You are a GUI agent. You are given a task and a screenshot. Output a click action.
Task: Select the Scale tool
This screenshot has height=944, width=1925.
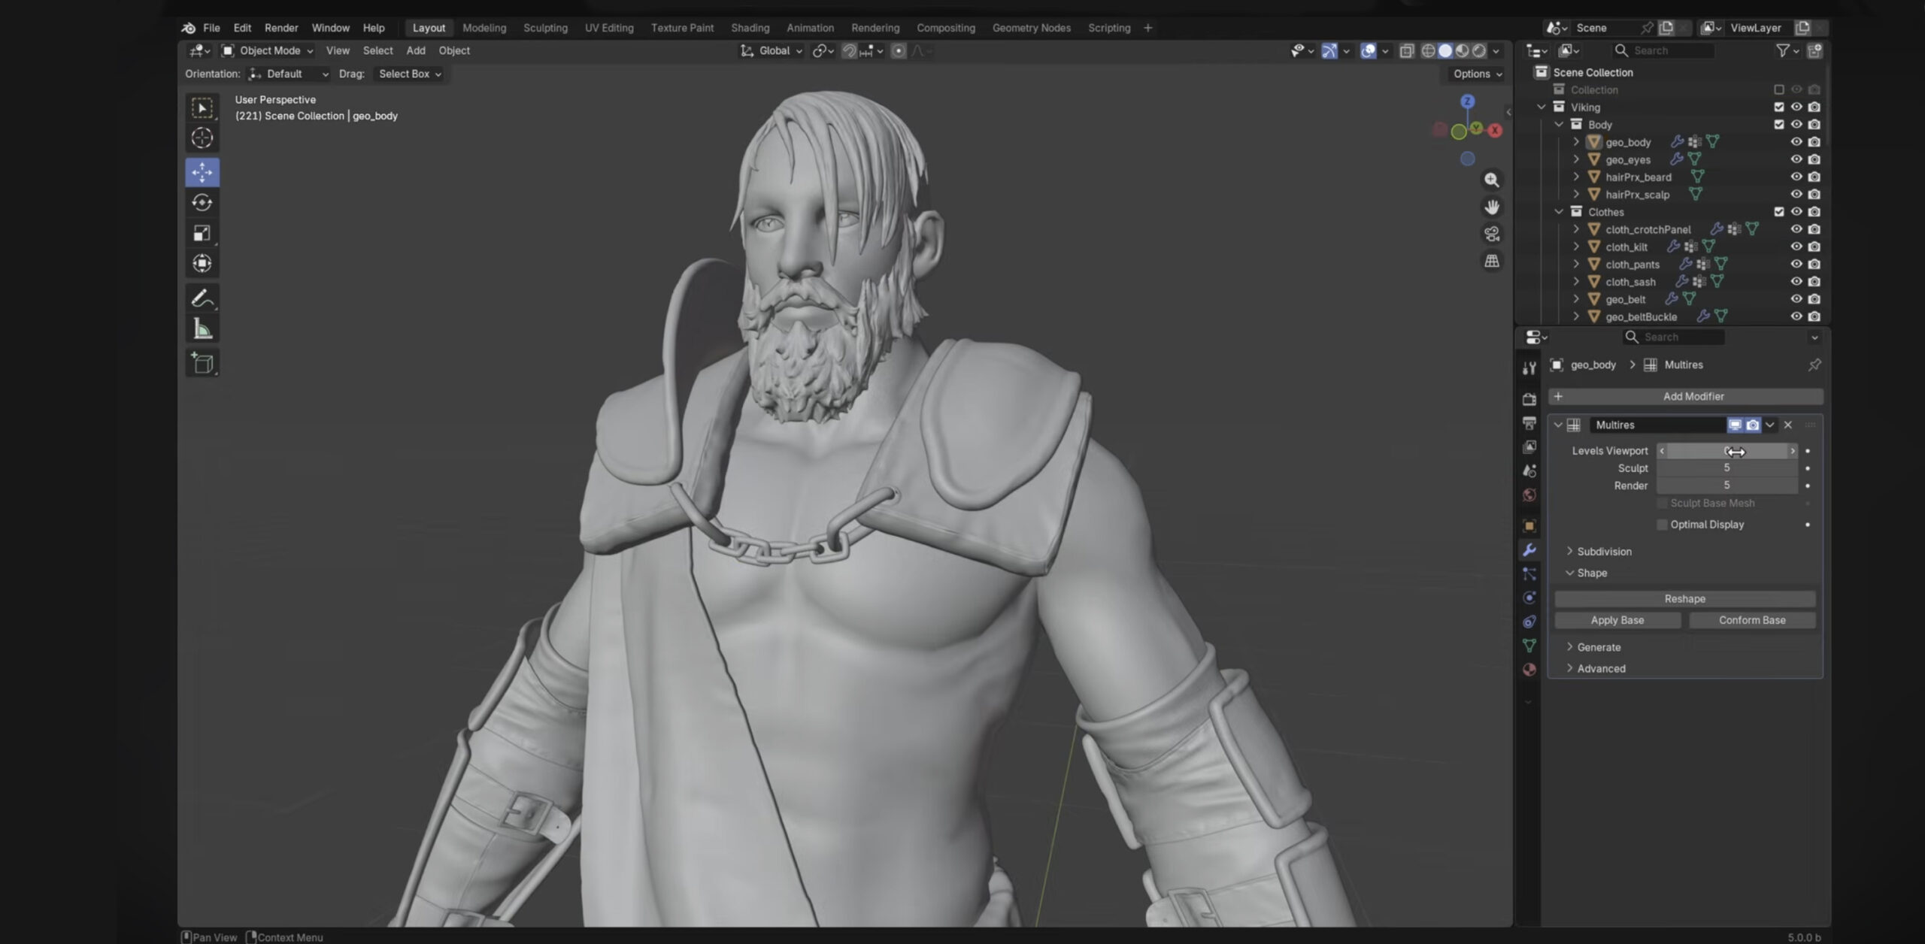(202, 234)
